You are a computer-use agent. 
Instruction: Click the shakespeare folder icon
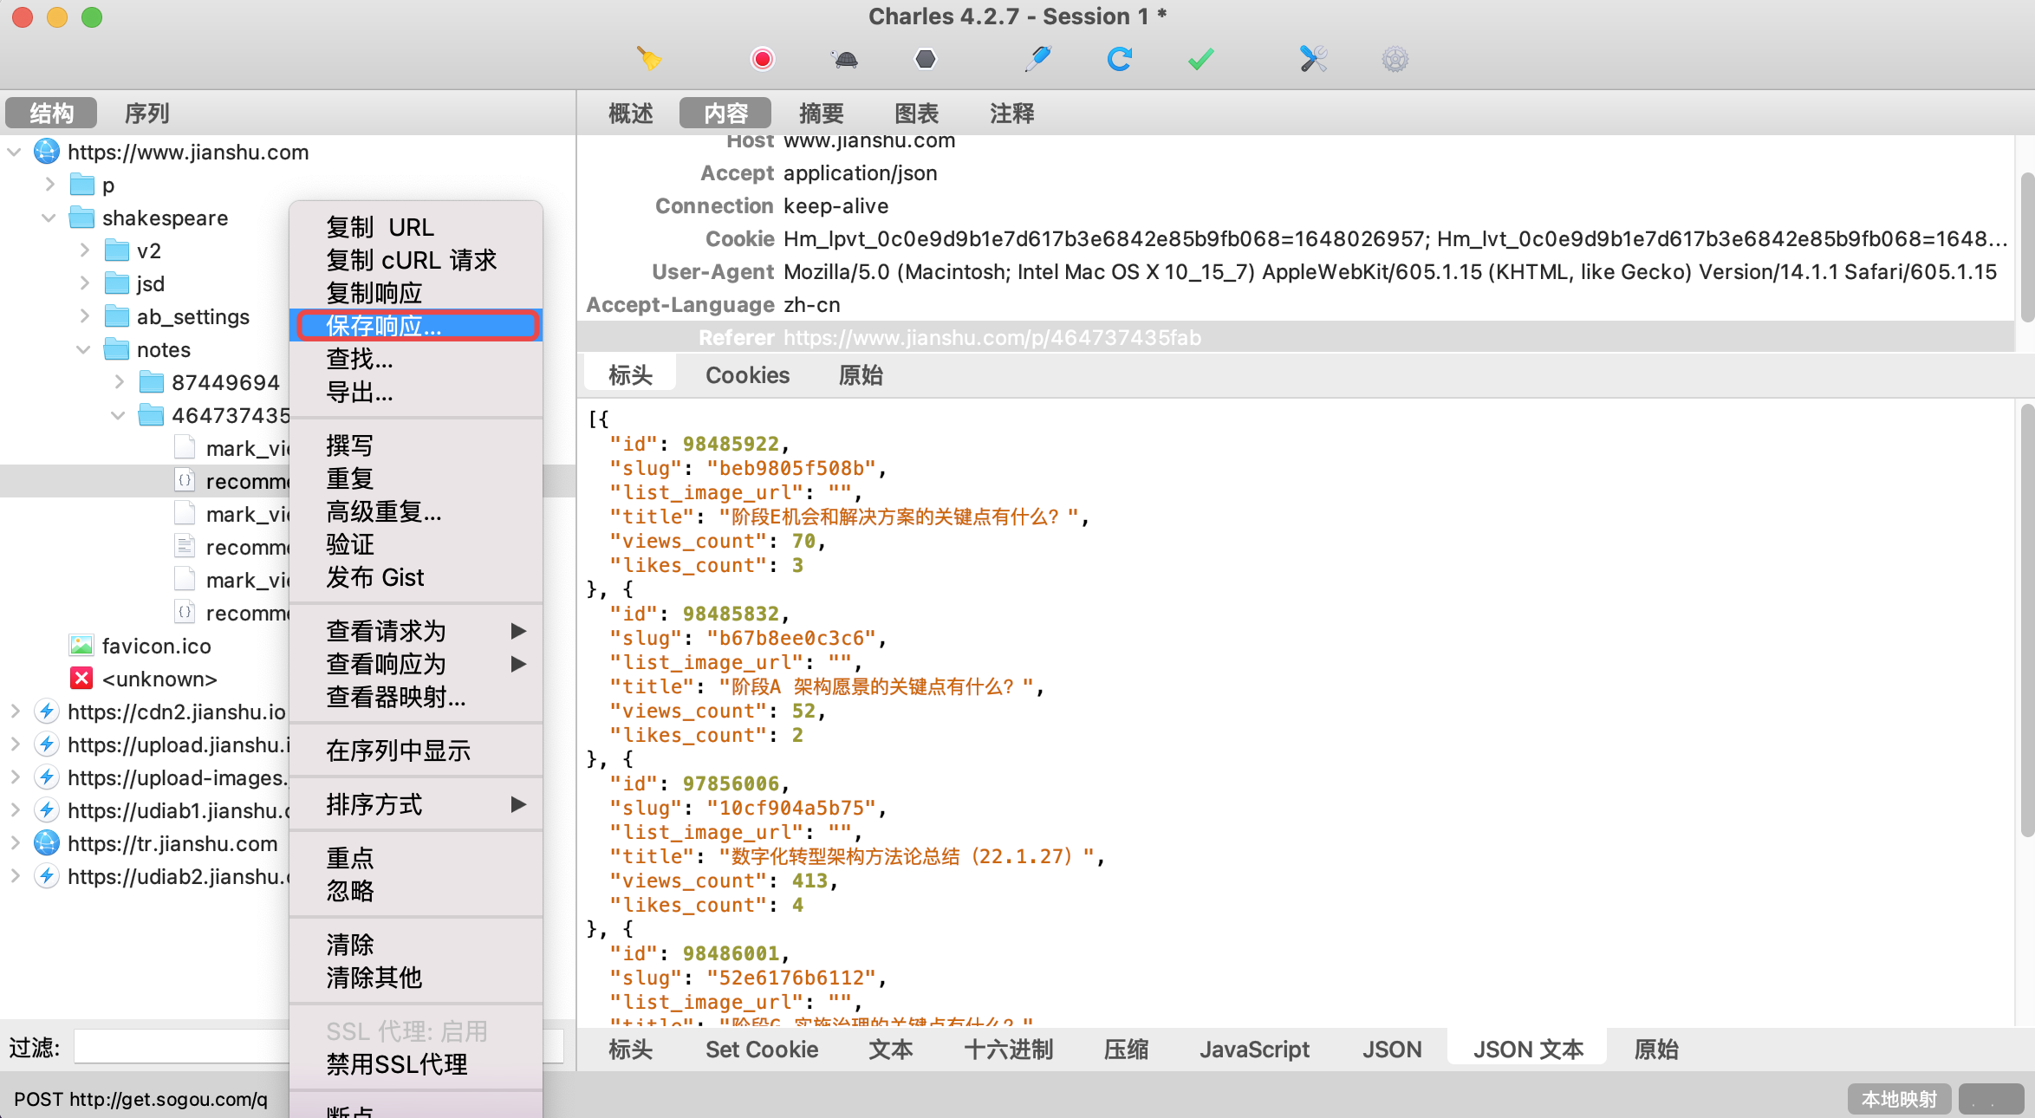(81, 217)
